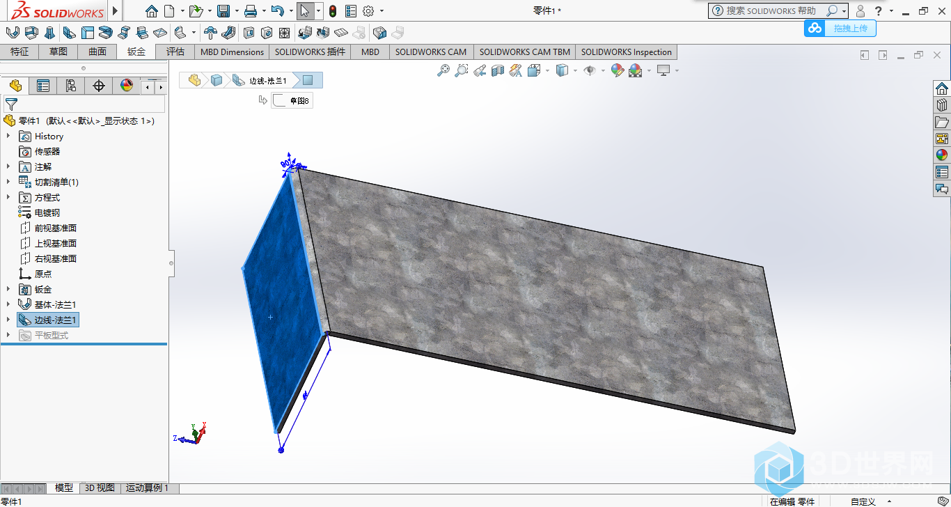
Task: Click 草图8 in the breadcrumb
Action: click(292, 101)
